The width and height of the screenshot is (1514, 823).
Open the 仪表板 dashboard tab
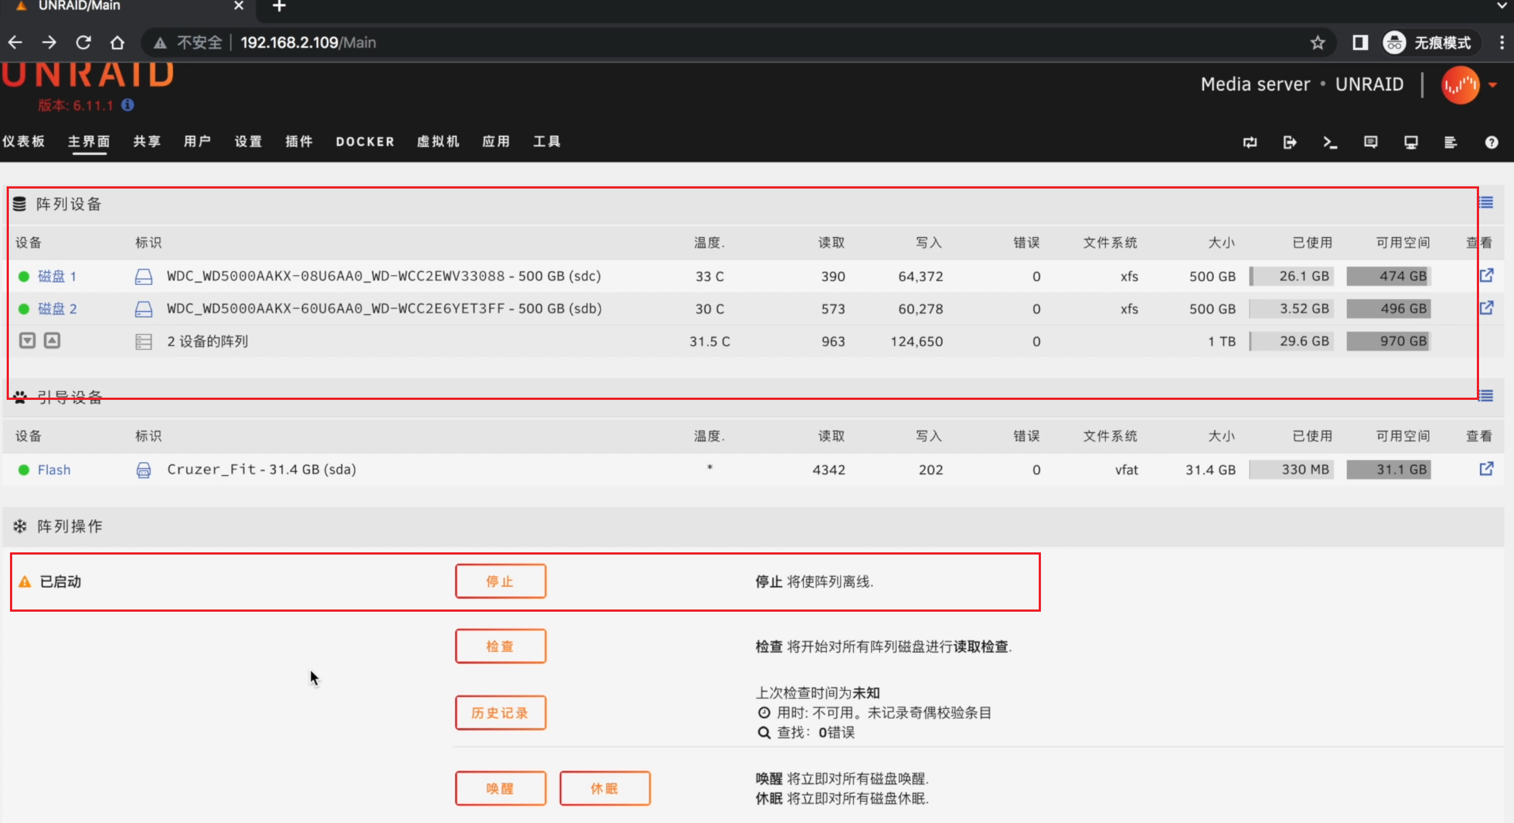click(23, 141)
